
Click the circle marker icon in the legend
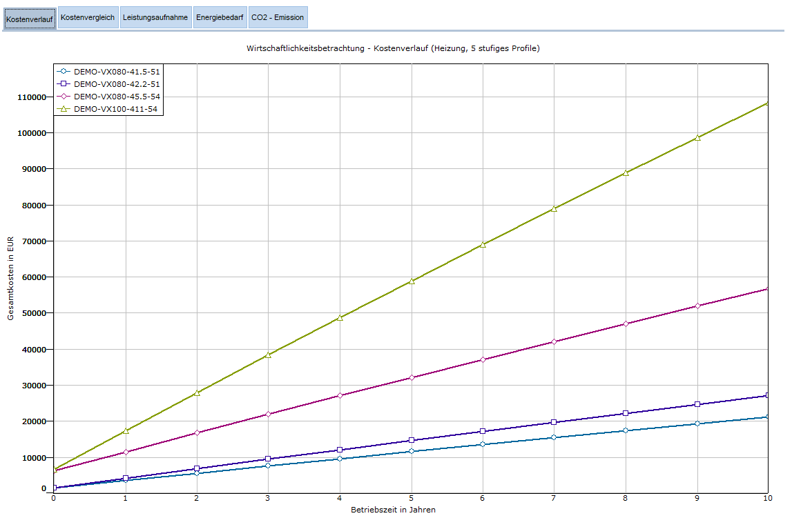[x=64, y=71]
